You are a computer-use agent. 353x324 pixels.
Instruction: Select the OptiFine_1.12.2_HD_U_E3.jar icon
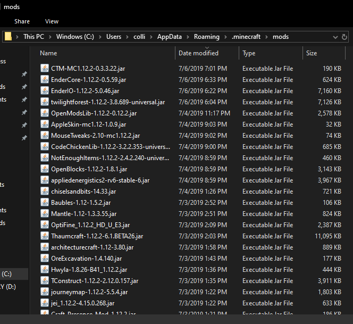tap(45, 225)
